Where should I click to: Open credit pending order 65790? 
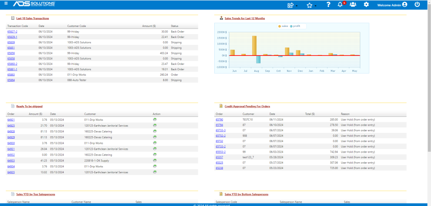pyautogui.click(x=219, y=120)
